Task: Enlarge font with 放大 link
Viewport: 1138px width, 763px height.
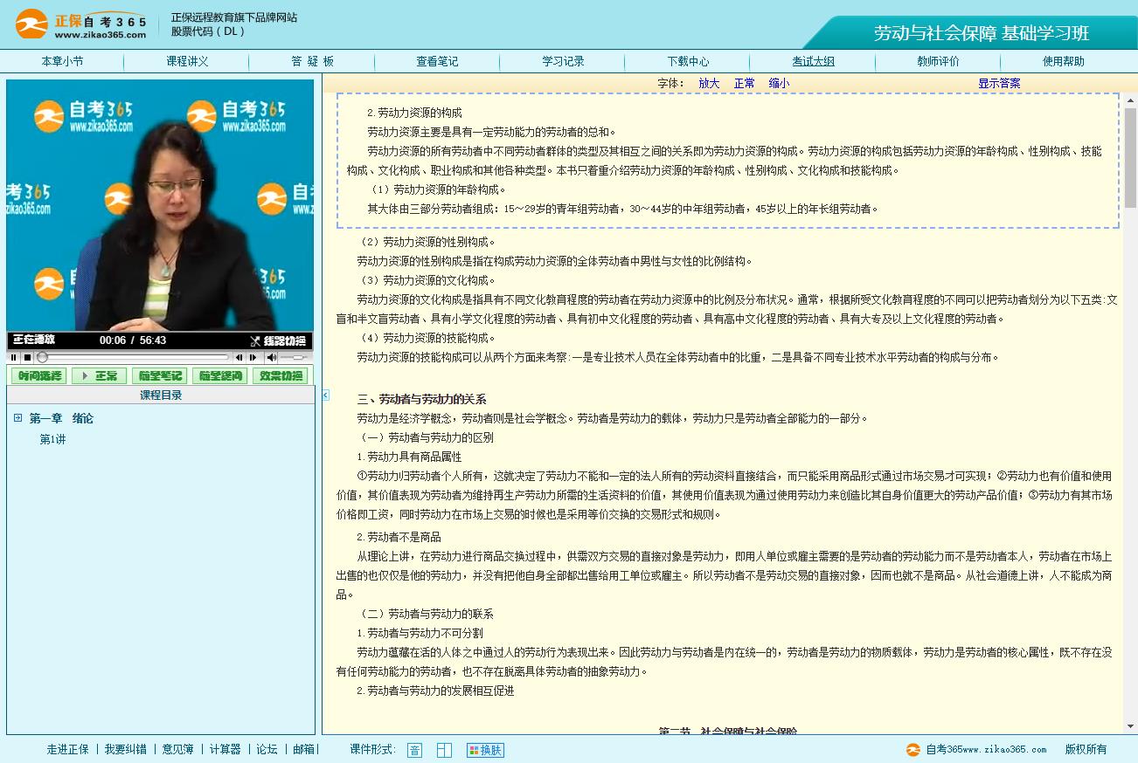Action: click(x=709, y=83)
